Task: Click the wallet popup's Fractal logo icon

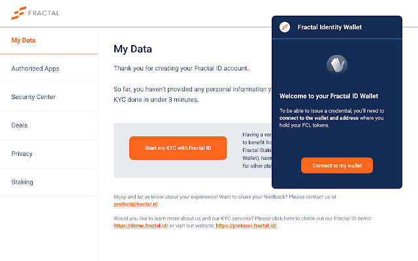Action: (x=284, y=27)
